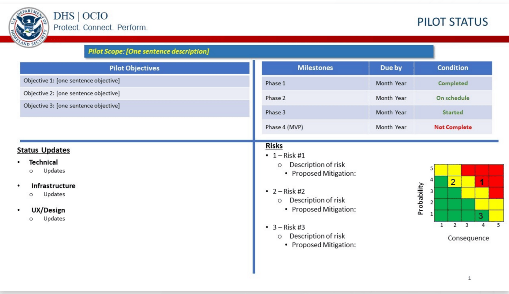Select the vertical "Probability" axis label
509x294 pixels.
click(x=420, y=198)
